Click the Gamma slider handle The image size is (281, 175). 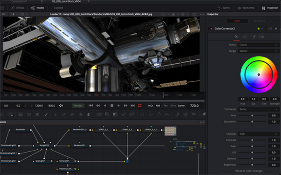(252, 159)
